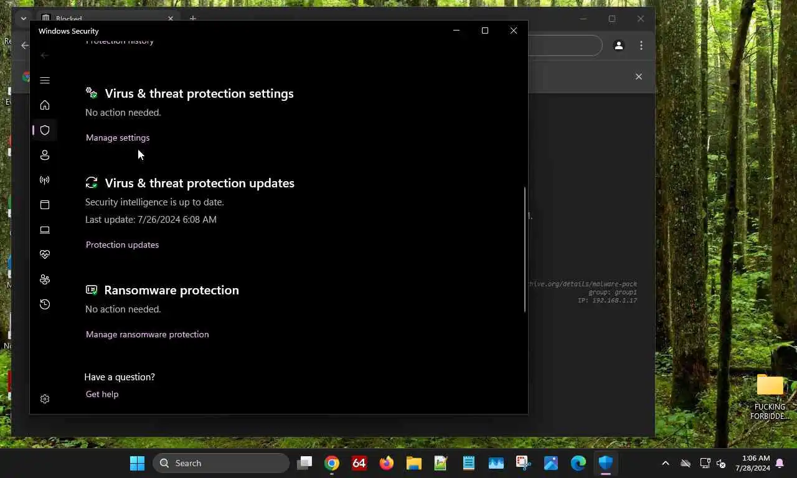Click the taskbar Search box

tap(221, 463)
